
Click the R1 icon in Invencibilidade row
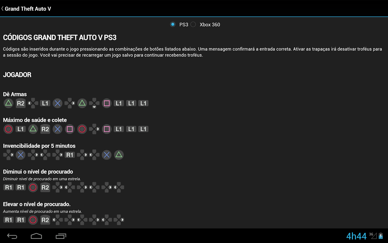[x=70, y=155]
